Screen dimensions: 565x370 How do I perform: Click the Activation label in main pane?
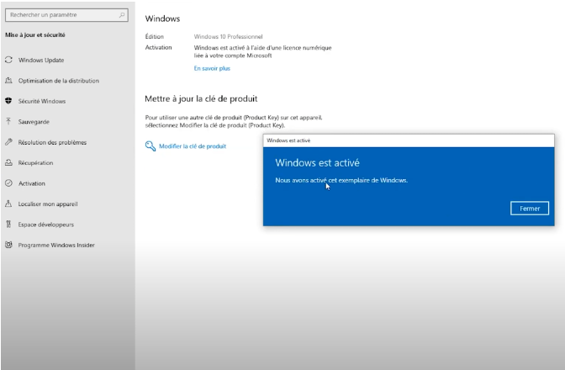coord(158,47)
